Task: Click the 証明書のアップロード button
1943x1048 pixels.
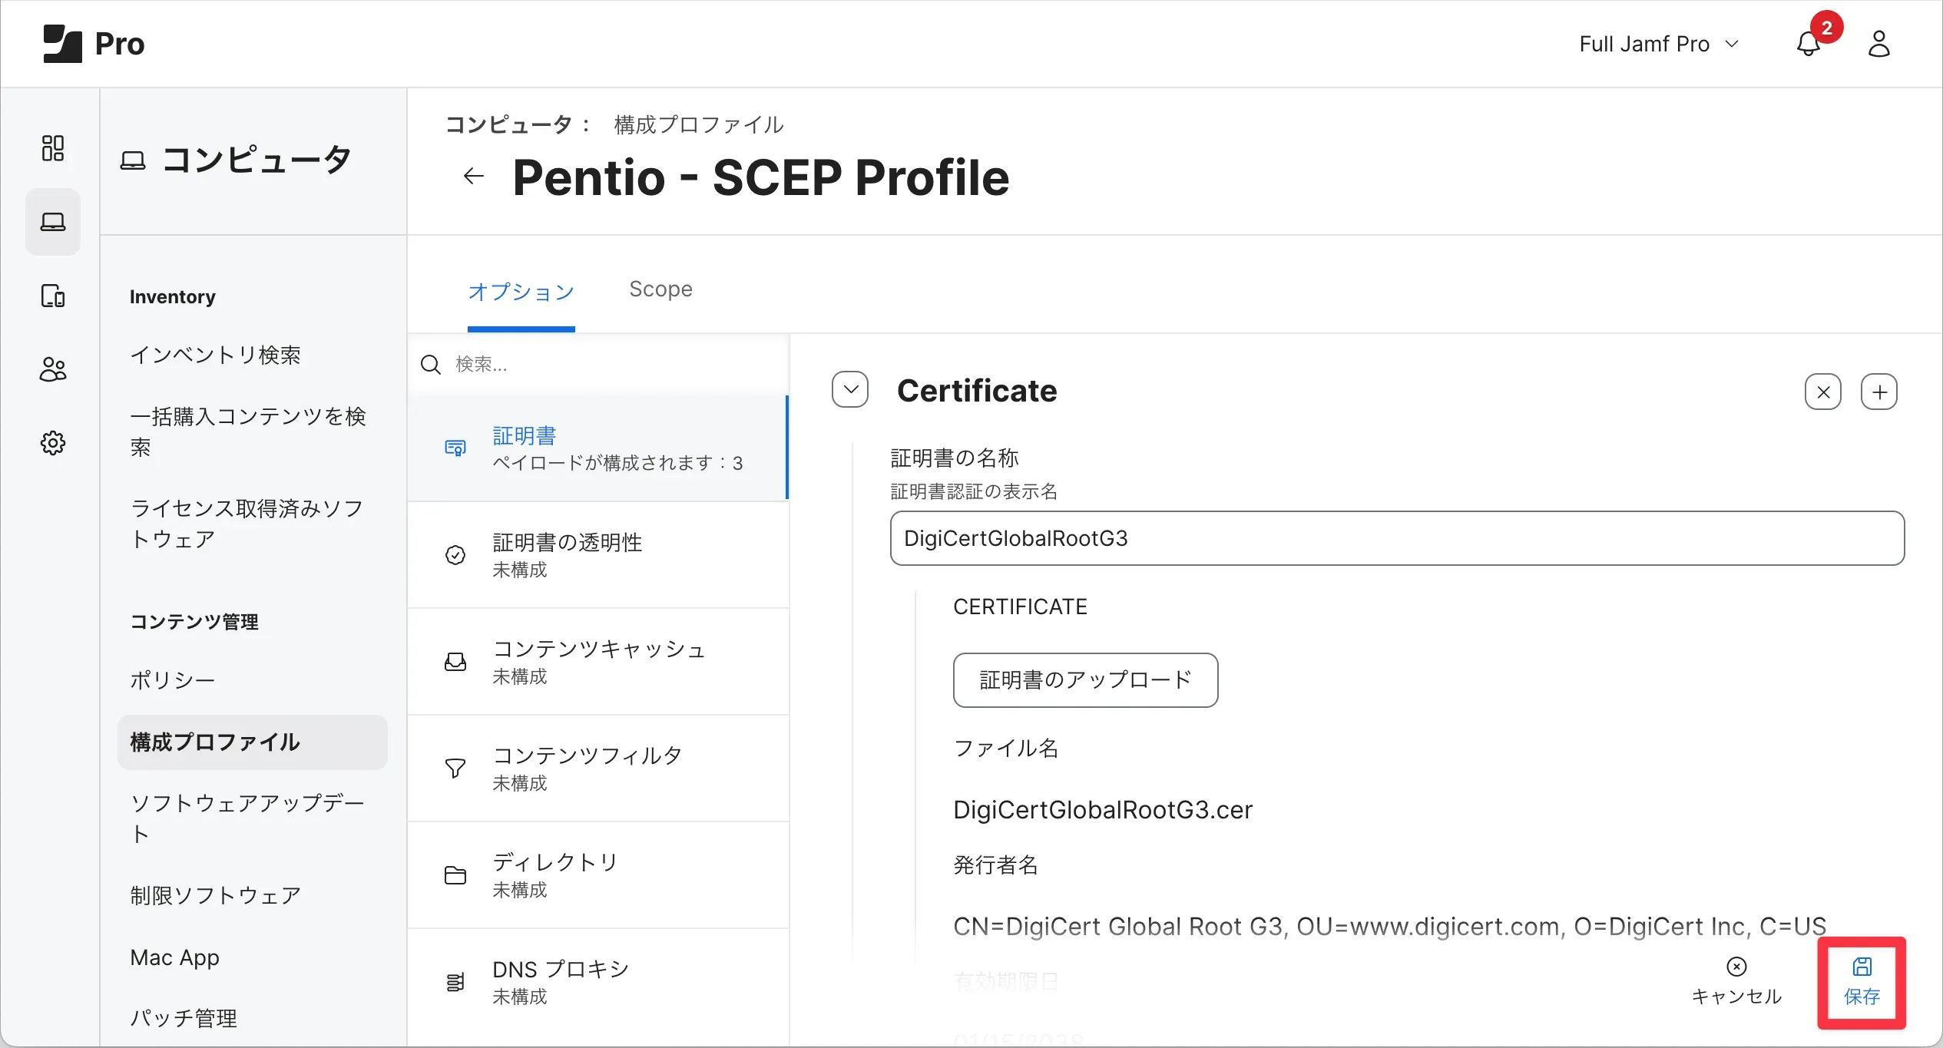Action: click(x=1085, y=680)
